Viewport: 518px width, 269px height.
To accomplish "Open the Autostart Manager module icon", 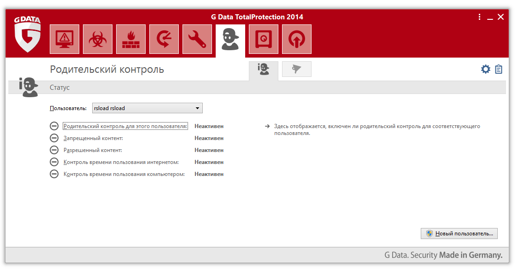I will [x=297, y=39].
